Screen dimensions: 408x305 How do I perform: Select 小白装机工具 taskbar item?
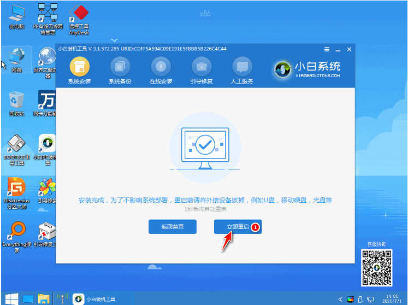94,299
